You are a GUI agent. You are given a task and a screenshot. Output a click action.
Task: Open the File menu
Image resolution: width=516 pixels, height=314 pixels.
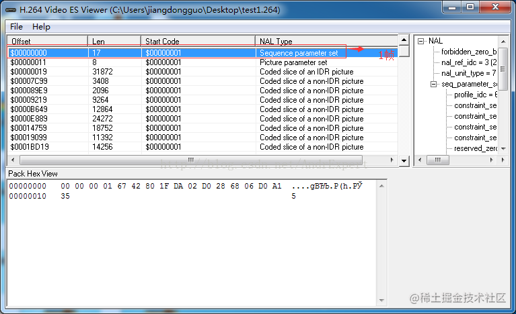[x=16, y=27]
